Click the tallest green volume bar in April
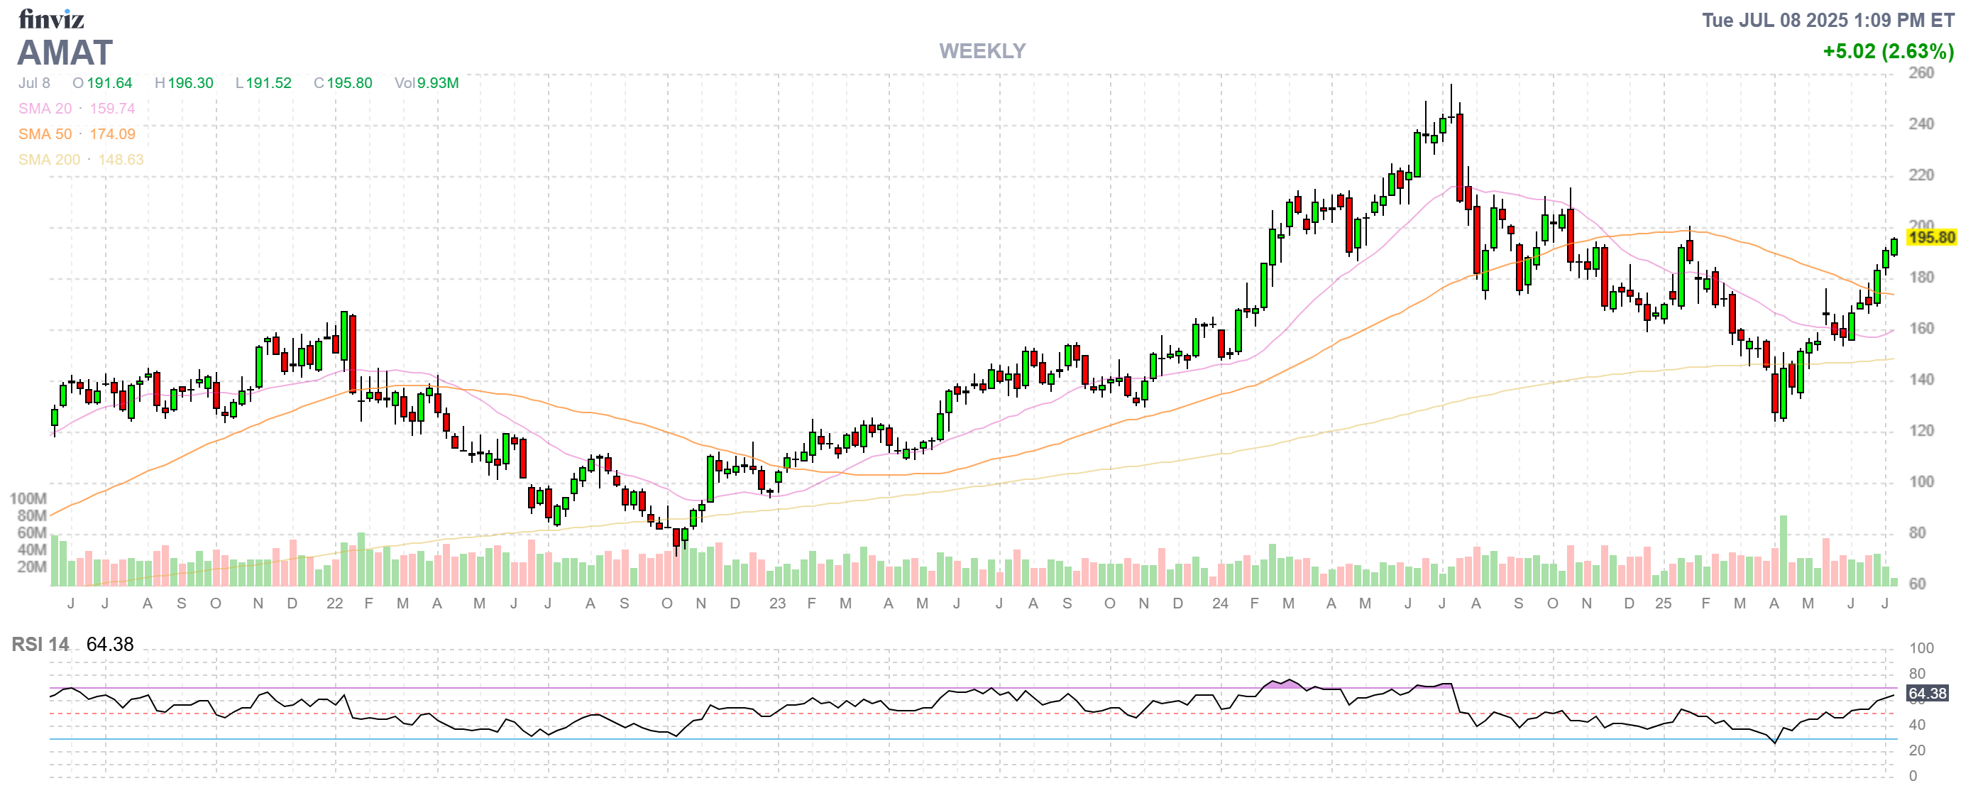This screenshot has height=798, width=1973. point(1784,552)
